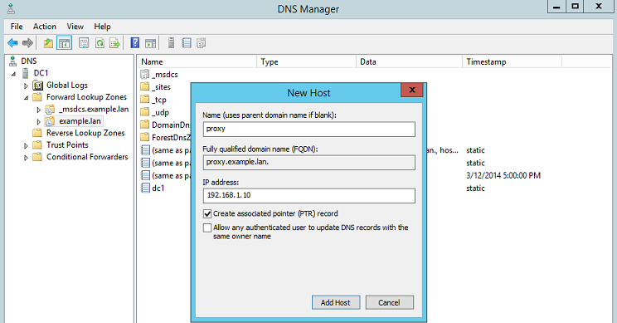Select the Global Logs icon
Screen dimensions: 617x323
pos(38,85)
